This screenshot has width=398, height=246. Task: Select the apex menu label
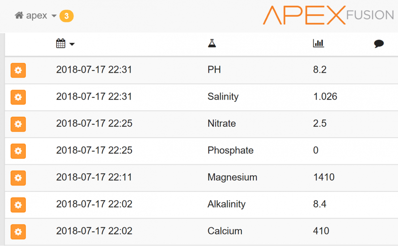[x=36, y=16]
